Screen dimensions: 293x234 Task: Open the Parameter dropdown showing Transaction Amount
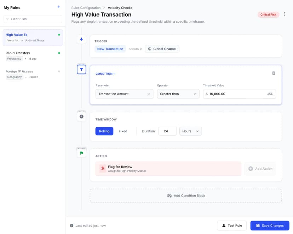124,94
